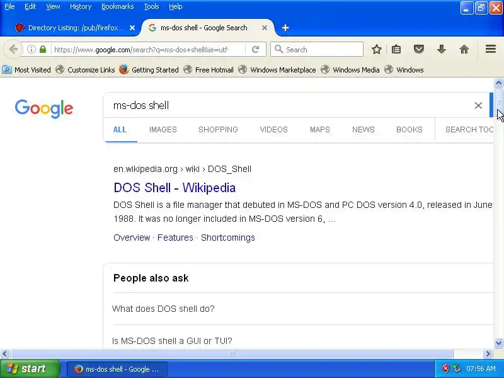Open the View menu
This screenshot has height=378, width=504.
tap(53, 6)
